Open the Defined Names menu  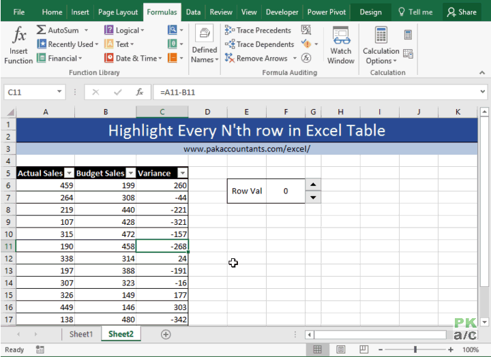click(205, 44)
